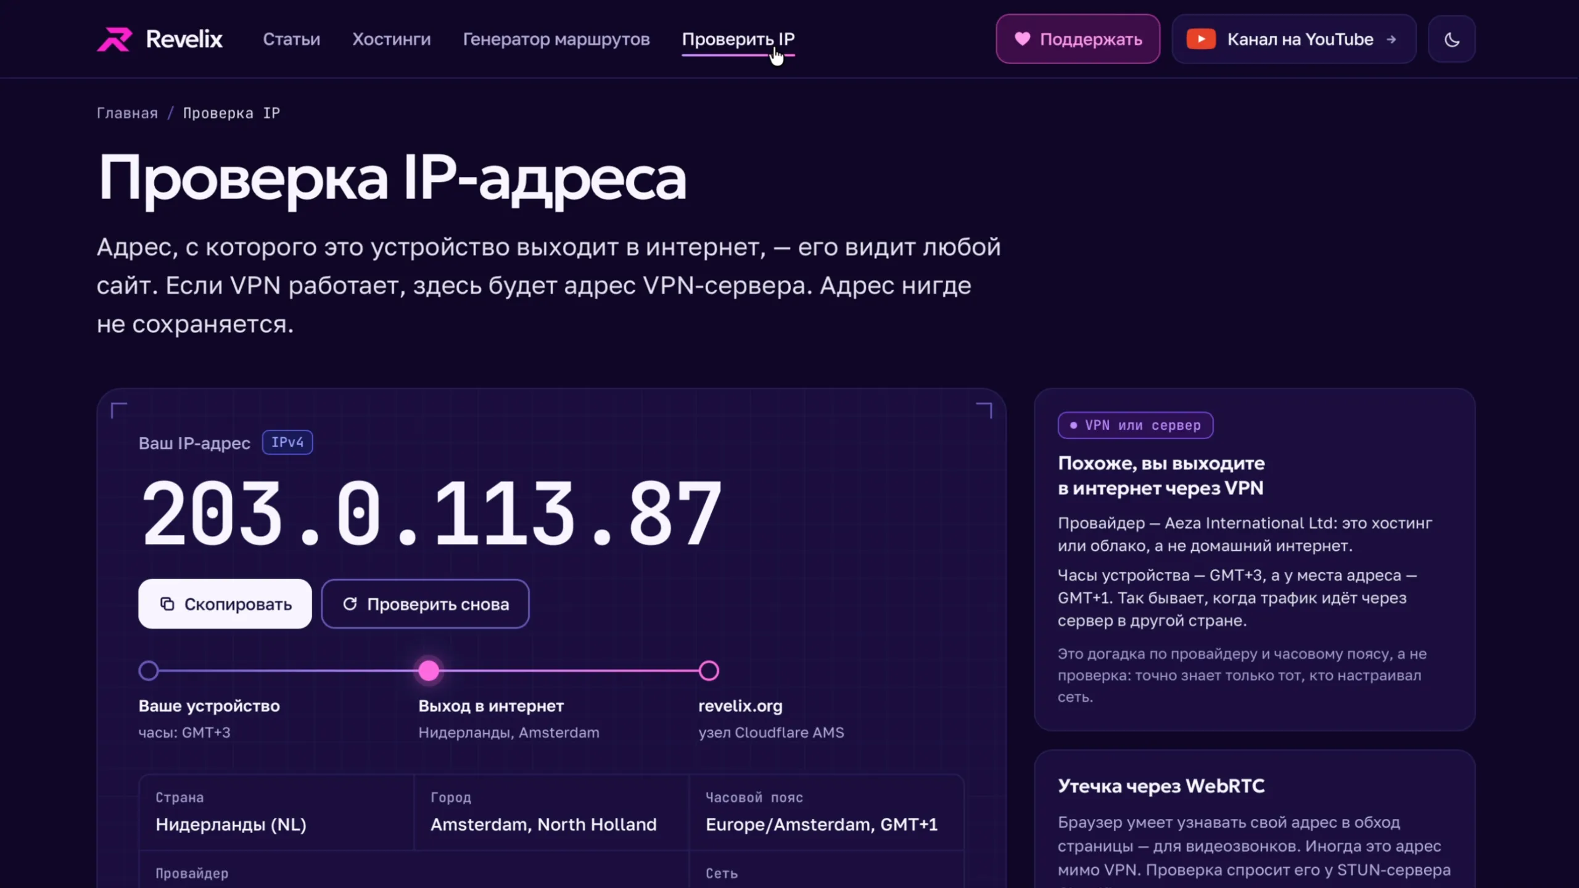Click the Скопировать button
1579x888 pixels.
225,604
